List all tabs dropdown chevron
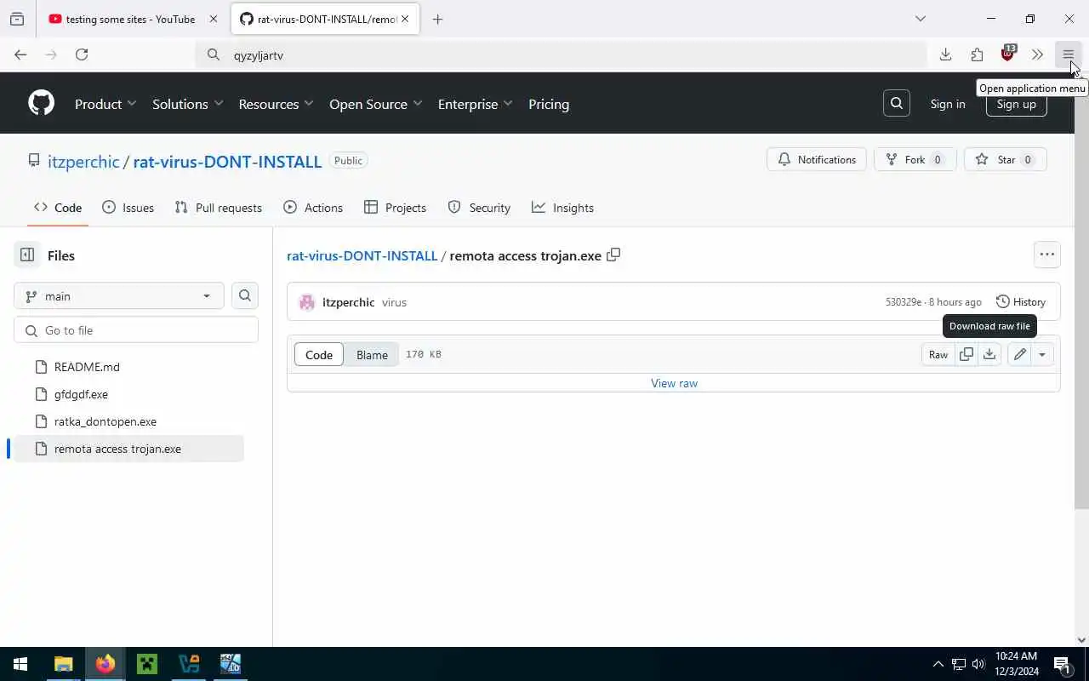The image size is (1089, 681). (x=920, y=19)
